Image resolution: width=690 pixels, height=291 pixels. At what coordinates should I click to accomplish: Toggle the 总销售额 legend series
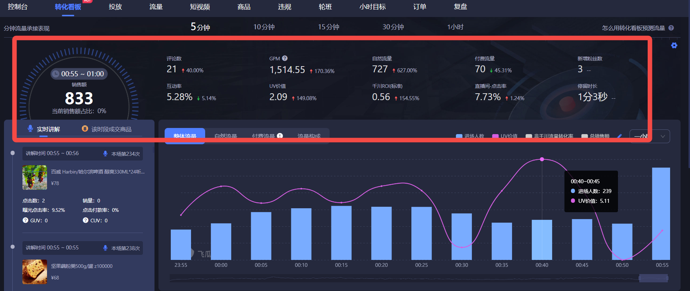click(x=595, y=136)
